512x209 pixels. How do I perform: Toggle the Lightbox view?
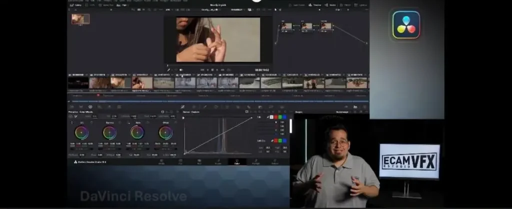pos(360,5)
